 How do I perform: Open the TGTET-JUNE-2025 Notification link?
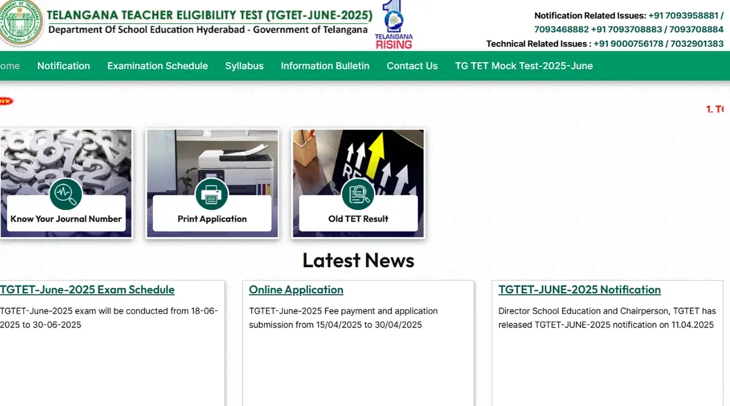pos(579,290)
